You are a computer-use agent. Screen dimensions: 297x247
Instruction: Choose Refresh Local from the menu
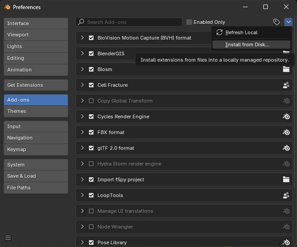pyautogui.click(x=251, y=32)
